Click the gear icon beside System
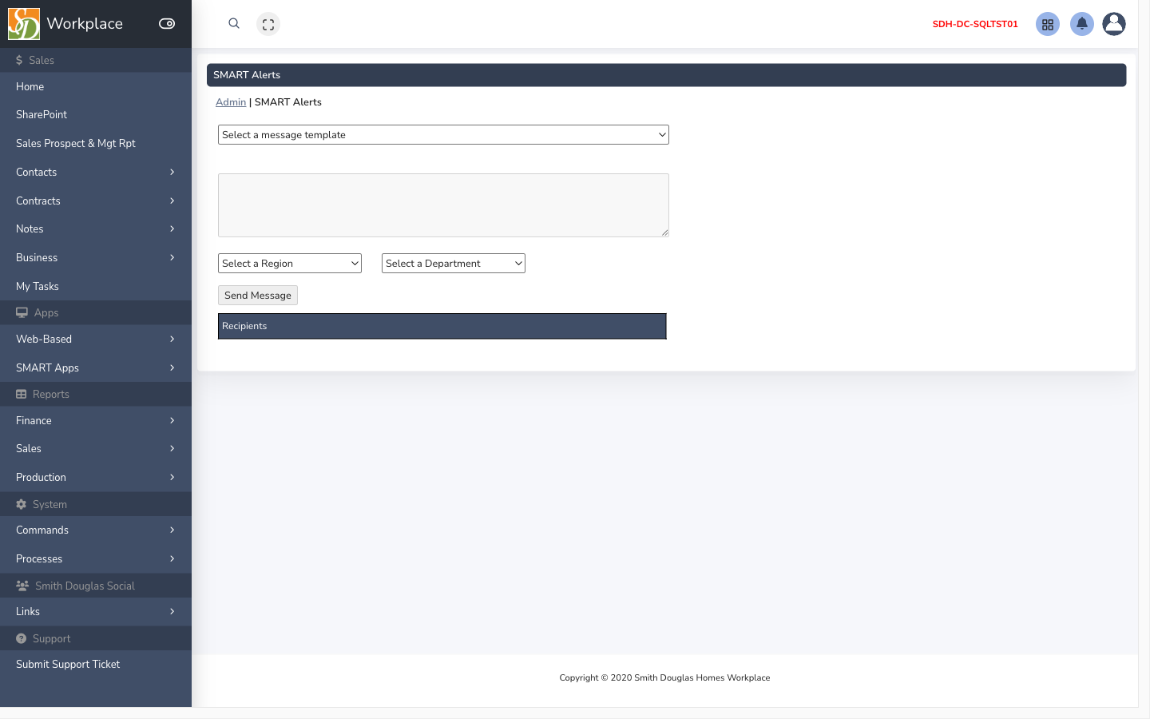Image resolution: width=1150 pixels, height=719 pixels. [x=22, y=504]
